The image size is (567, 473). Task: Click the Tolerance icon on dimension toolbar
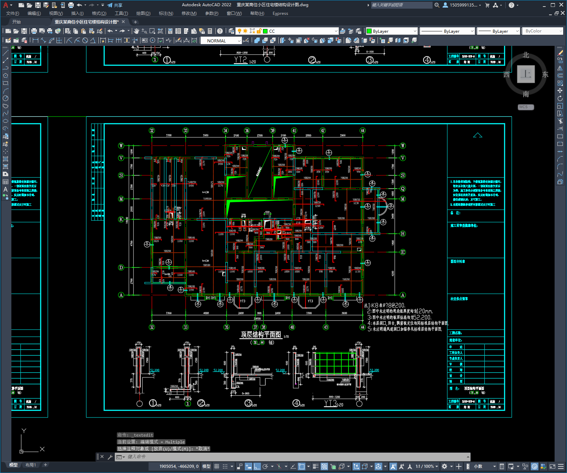(x=144, y=41)
